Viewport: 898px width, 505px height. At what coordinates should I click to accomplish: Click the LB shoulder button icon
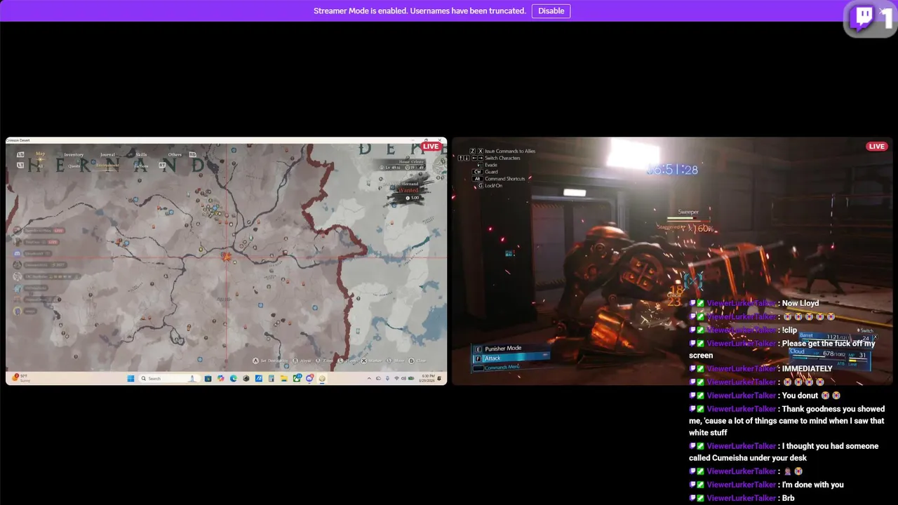click(x=20, y=154)
